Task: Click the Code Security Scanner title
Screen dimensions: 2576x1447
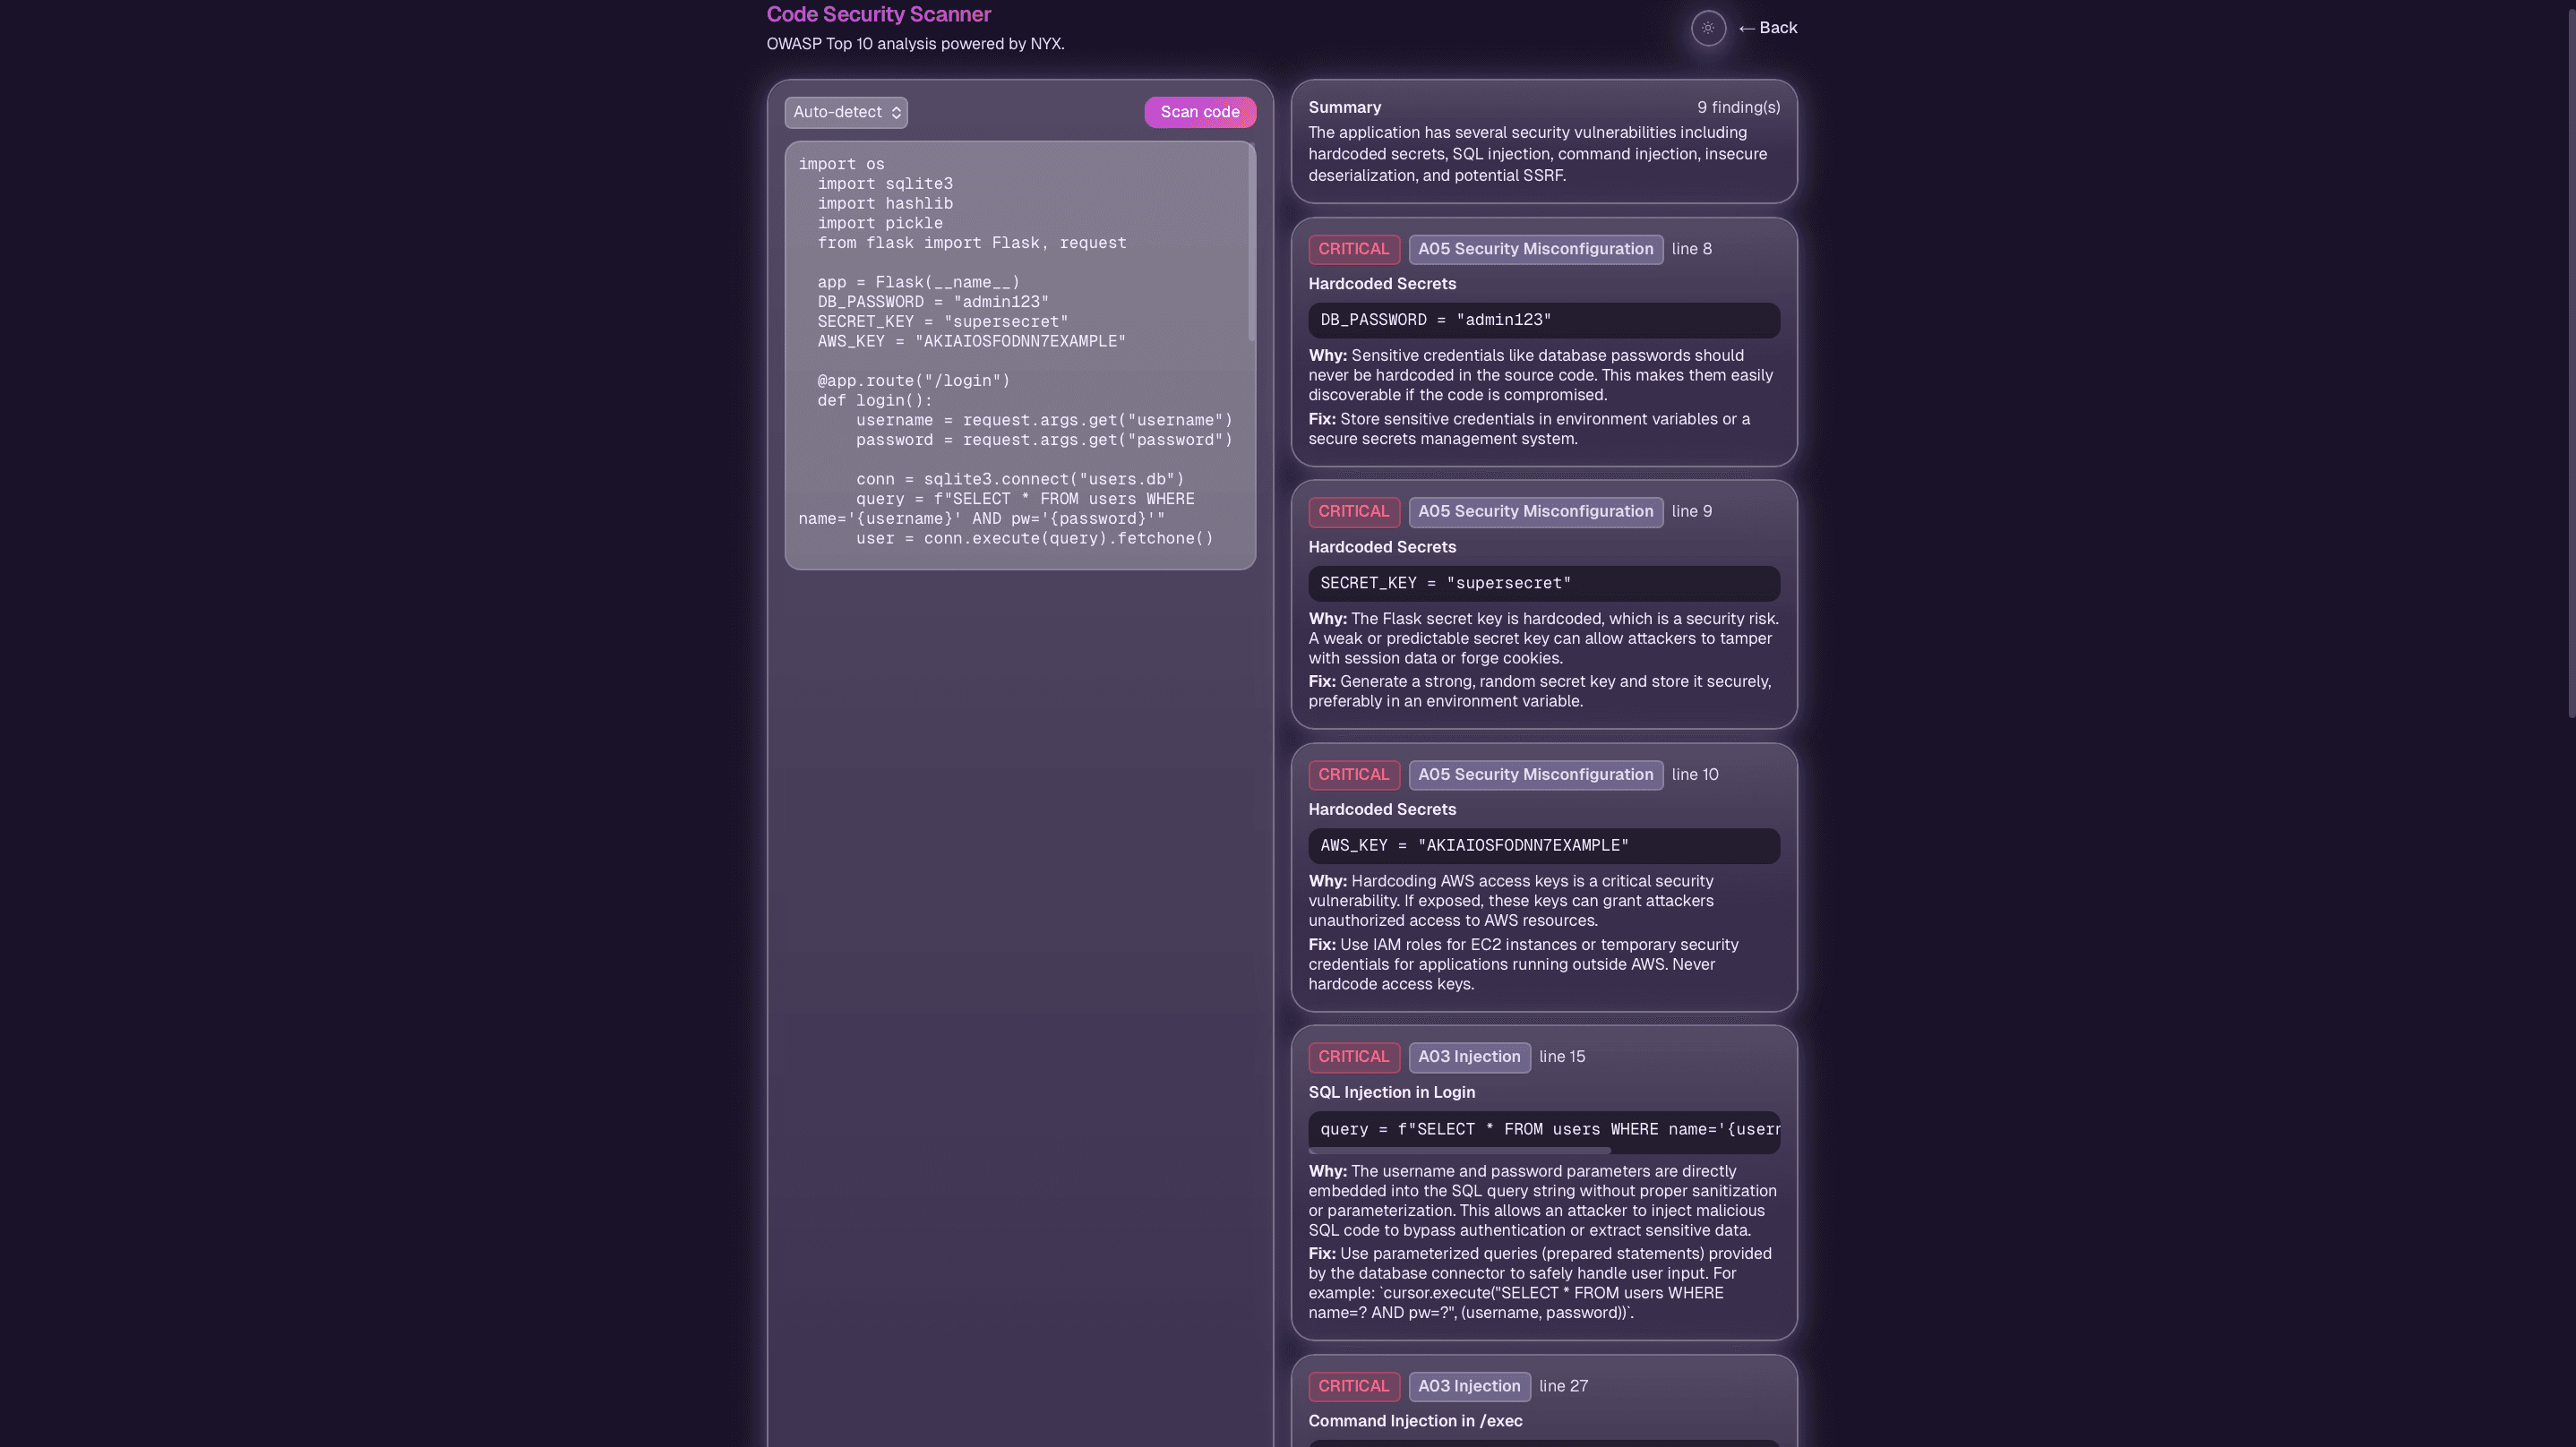Action: pyautogui.click(x=879, y=14)
